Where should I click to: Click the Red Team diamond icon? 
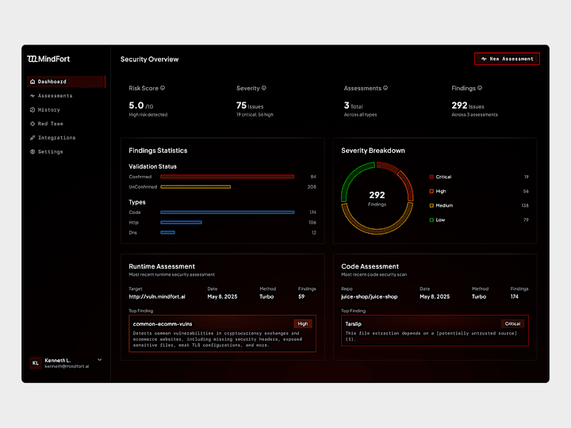[33, 124]
